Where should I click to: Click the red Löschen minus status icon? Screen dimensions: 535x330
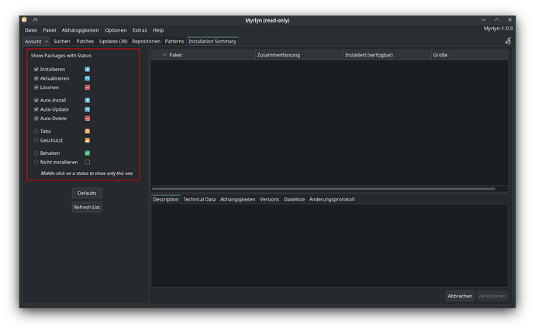88,88
